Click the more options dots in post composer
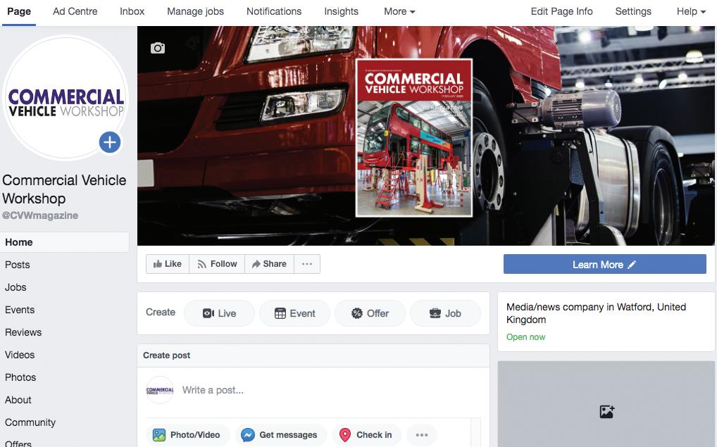This screenshot has height=447, width=717. point(422,434)
